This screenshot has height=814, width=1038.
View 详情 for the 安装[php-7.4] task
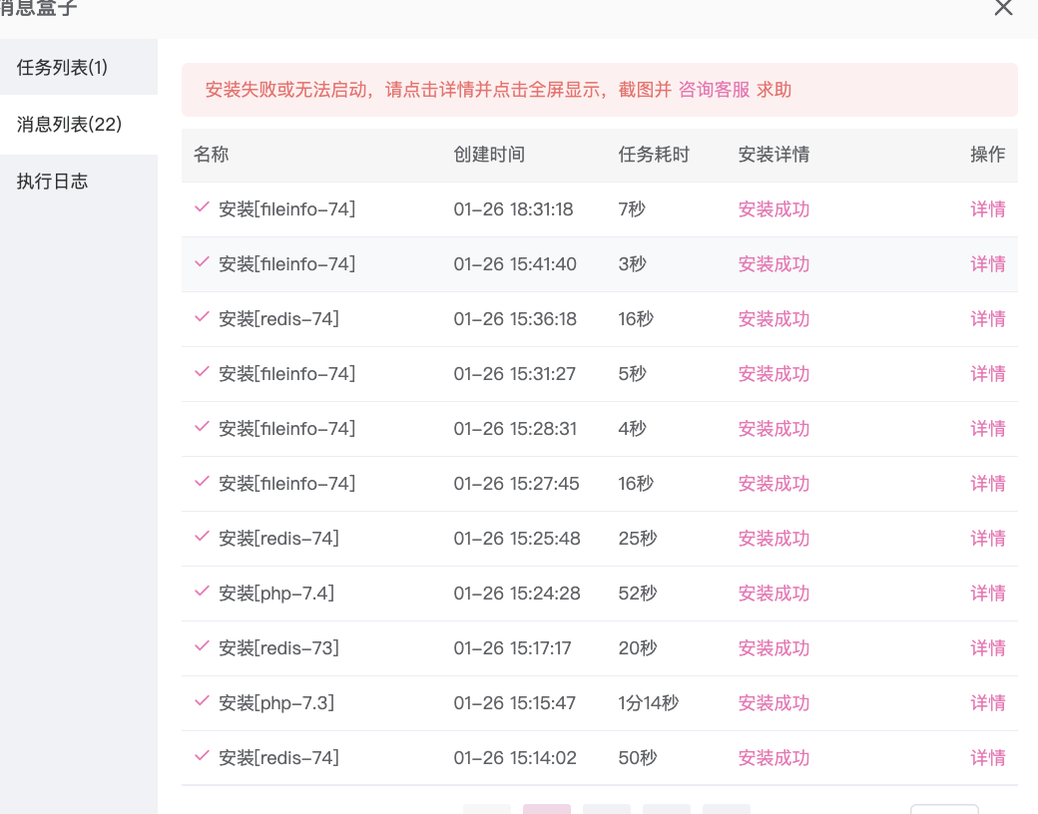click(988, 593)
